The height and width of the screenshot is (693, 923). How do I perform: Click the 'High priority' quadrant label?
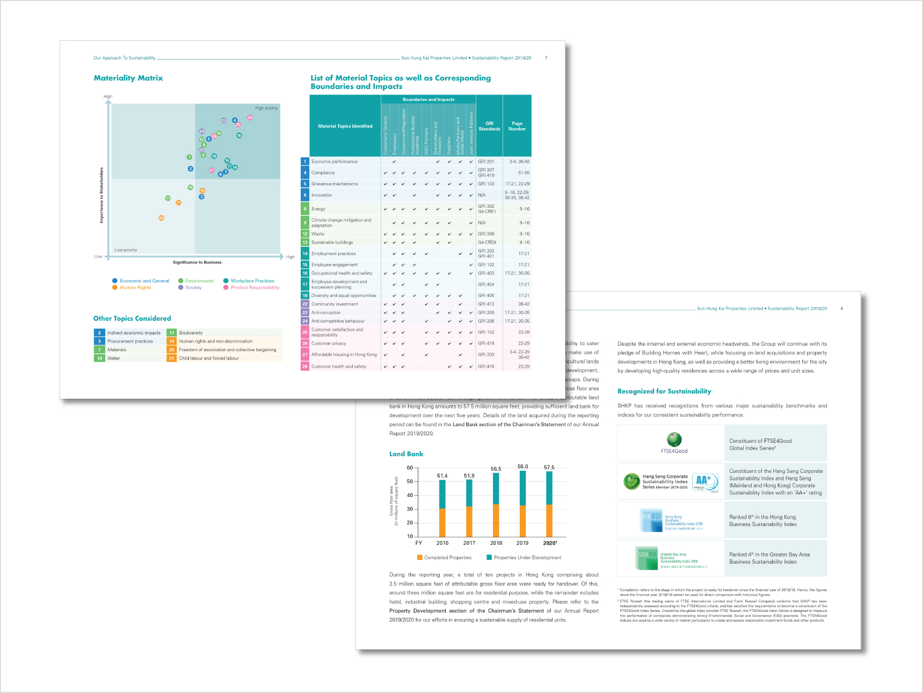(x=266, y=108)
